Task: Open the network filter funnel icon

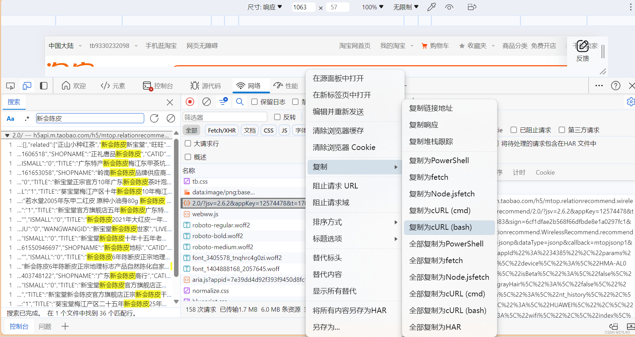Action: pos(223,101)
